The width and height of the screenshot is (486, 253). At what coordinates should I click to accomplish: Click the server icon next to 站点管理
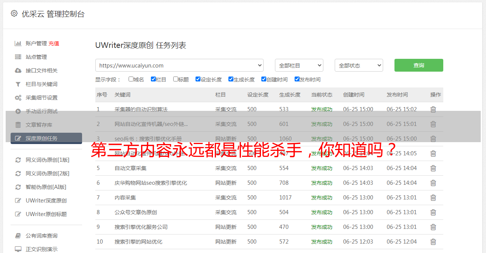click(x=18, y=57)
